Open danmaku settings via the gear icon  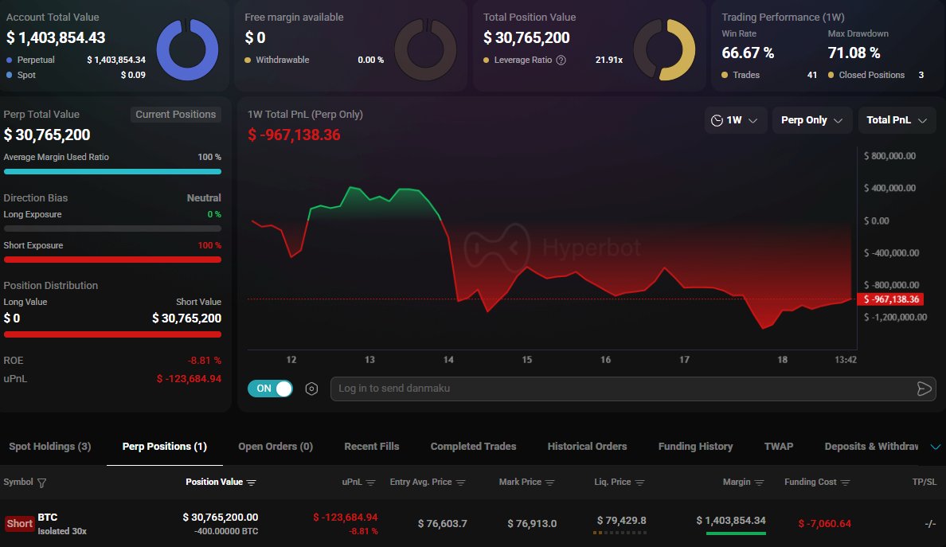tap(311, 389)
